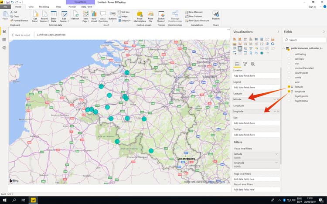
Task: Open the Modeling ribbon tab
Action: (x=44, y=7)
